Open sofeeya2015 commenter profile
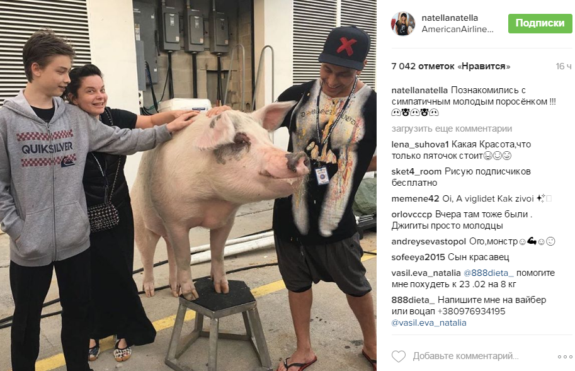Screen dimensions: 575x371 pyautogui.click(x=418, y=258)
